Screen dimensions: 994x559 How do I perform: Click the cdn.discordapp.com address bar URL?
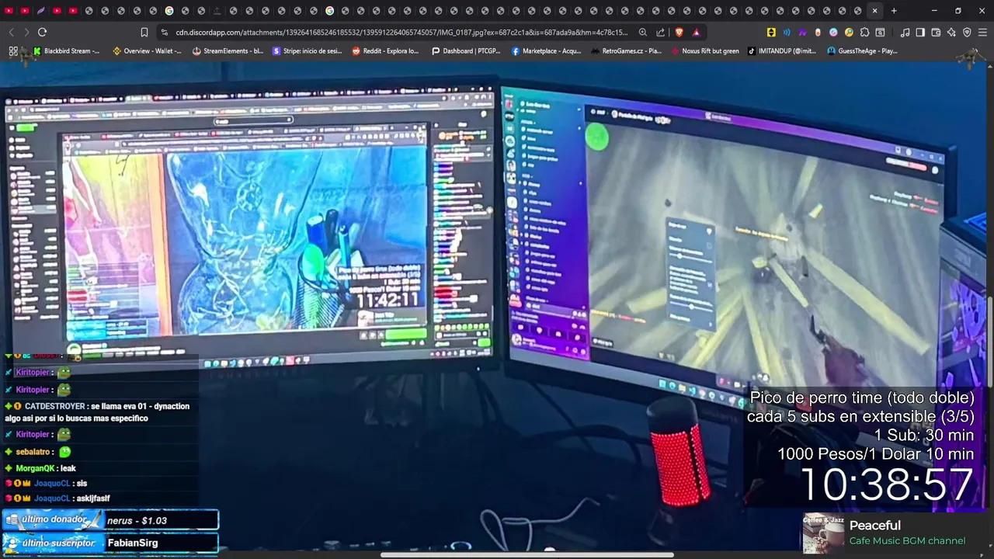[x=401, y=33]
